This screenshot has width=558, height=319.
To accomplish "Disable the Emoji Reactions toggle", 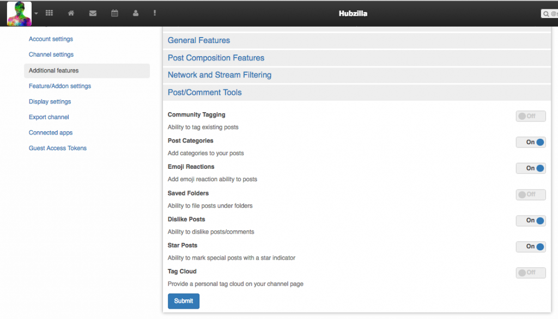I will pos(530,168).
